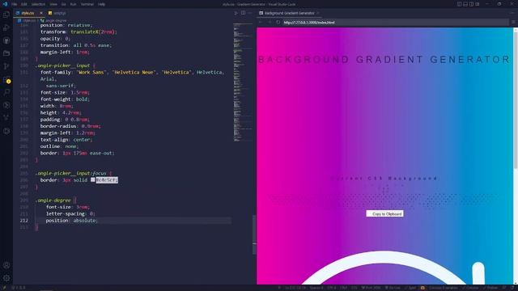Click line number 212 in the gutter
518x291 pixels.
pos(23,221)
